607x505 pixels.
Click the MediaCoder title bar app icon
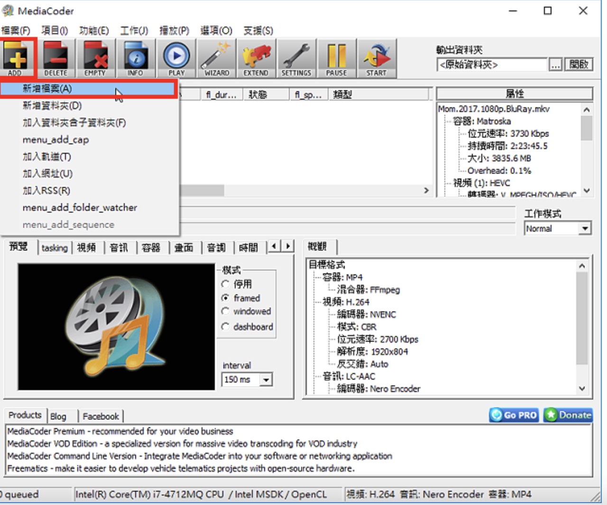click(x=8, y=10)
